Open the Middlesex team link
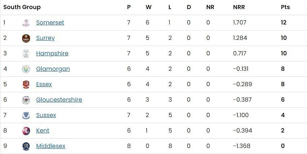The height and width of the screenshot is (154, 307). (x=50, y=146)
